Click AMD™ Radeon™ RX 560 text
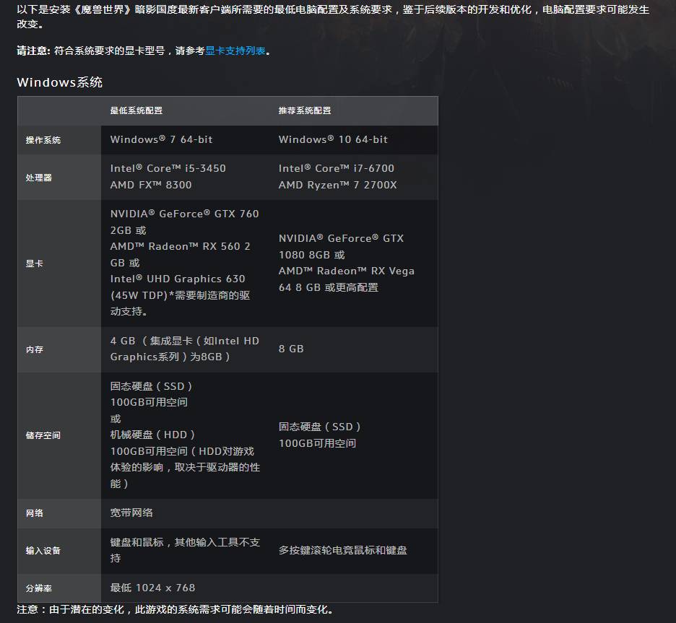 (177, 246)
